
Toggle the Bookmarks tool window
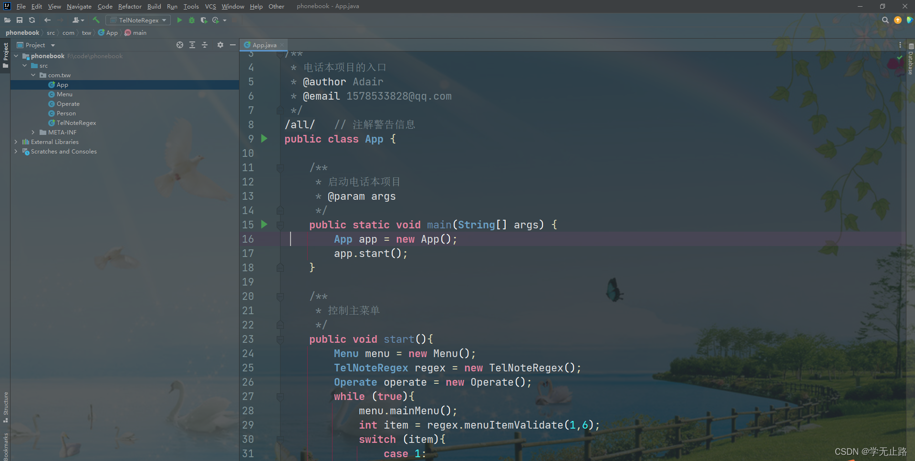pos(5,446)
